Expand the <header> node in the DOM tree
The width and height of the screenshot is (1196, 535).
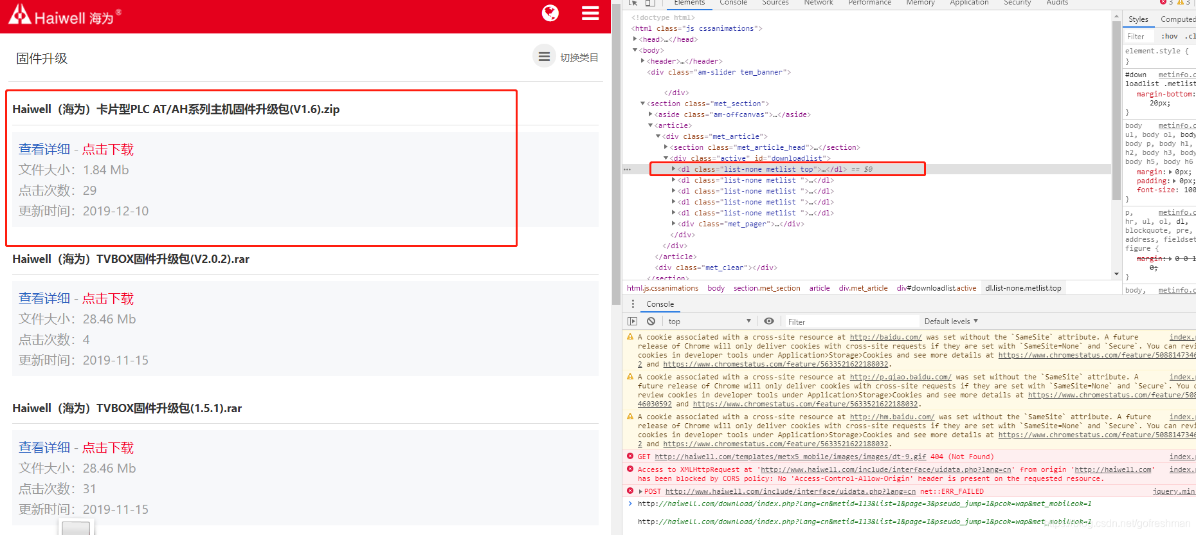(643, 61)
